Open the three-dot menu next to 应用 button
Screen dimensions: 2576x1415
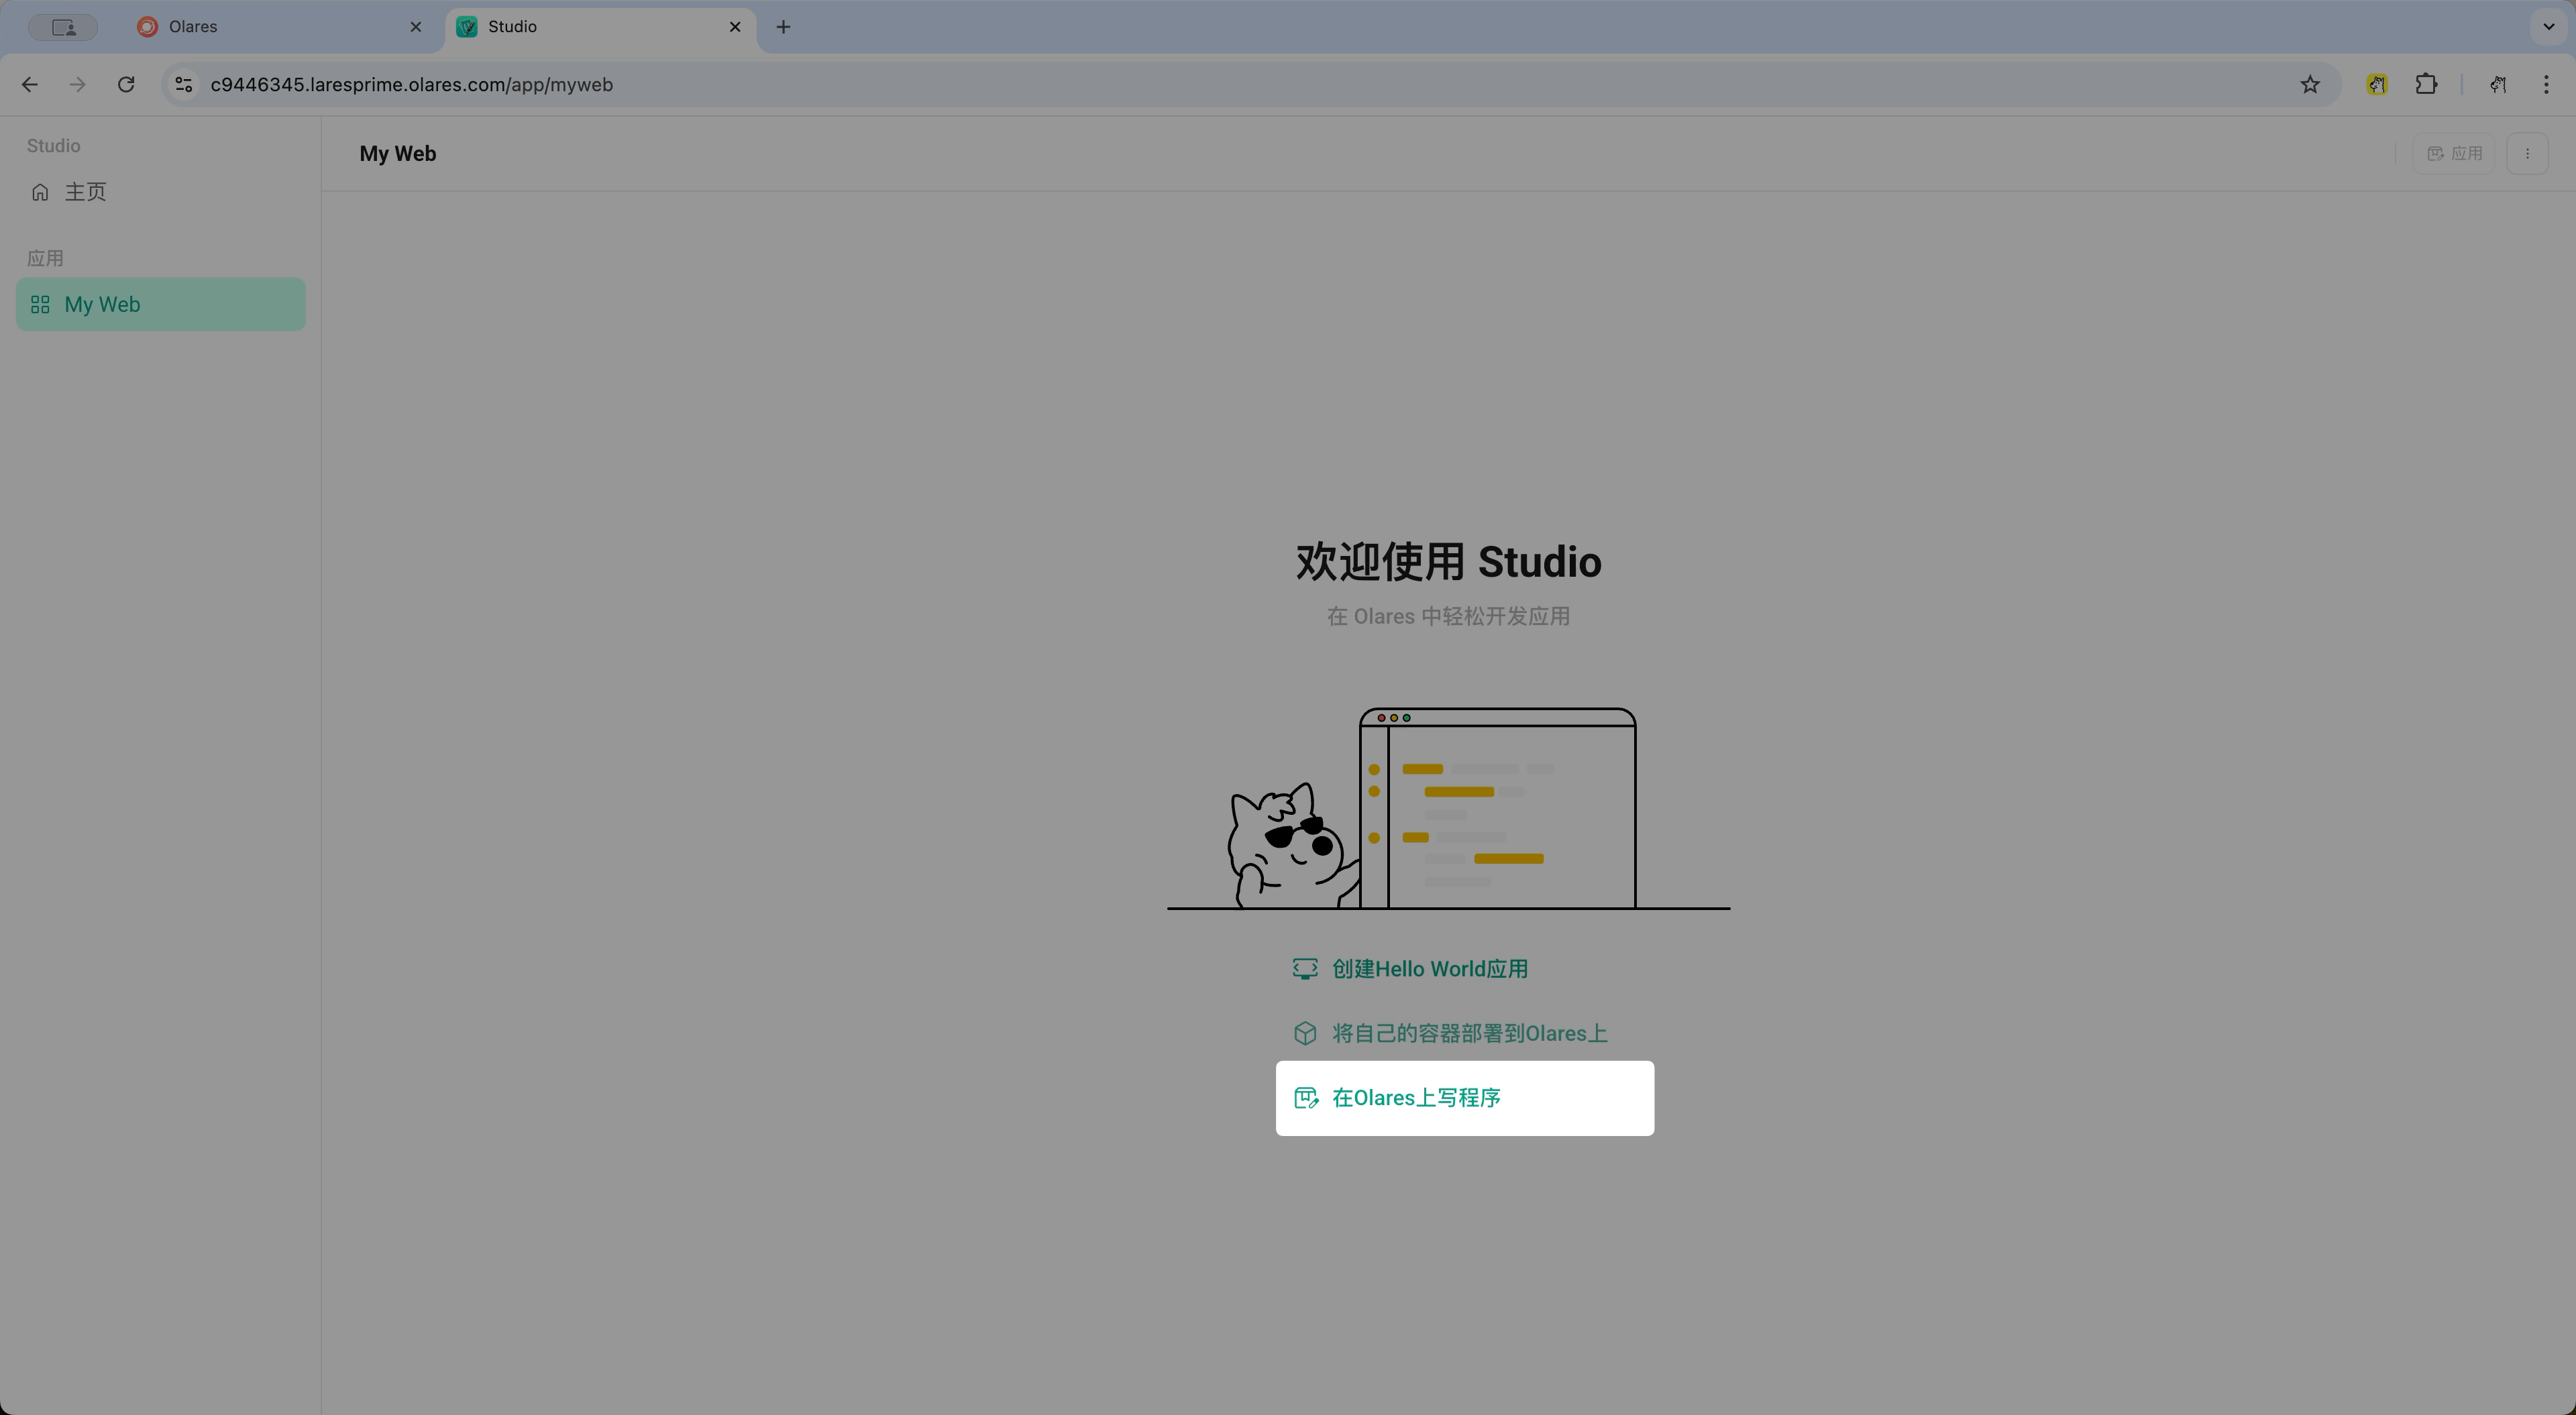click(2529, 153)
